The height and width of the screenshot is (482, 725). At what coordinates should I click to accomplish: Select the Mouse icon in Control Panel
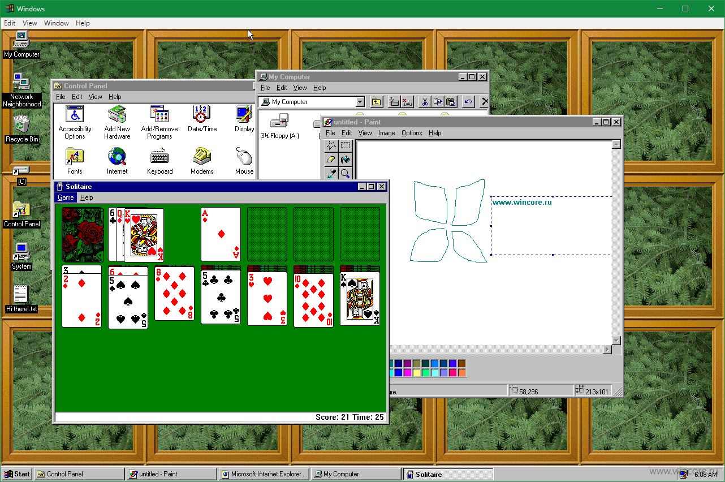click(244, 161)
